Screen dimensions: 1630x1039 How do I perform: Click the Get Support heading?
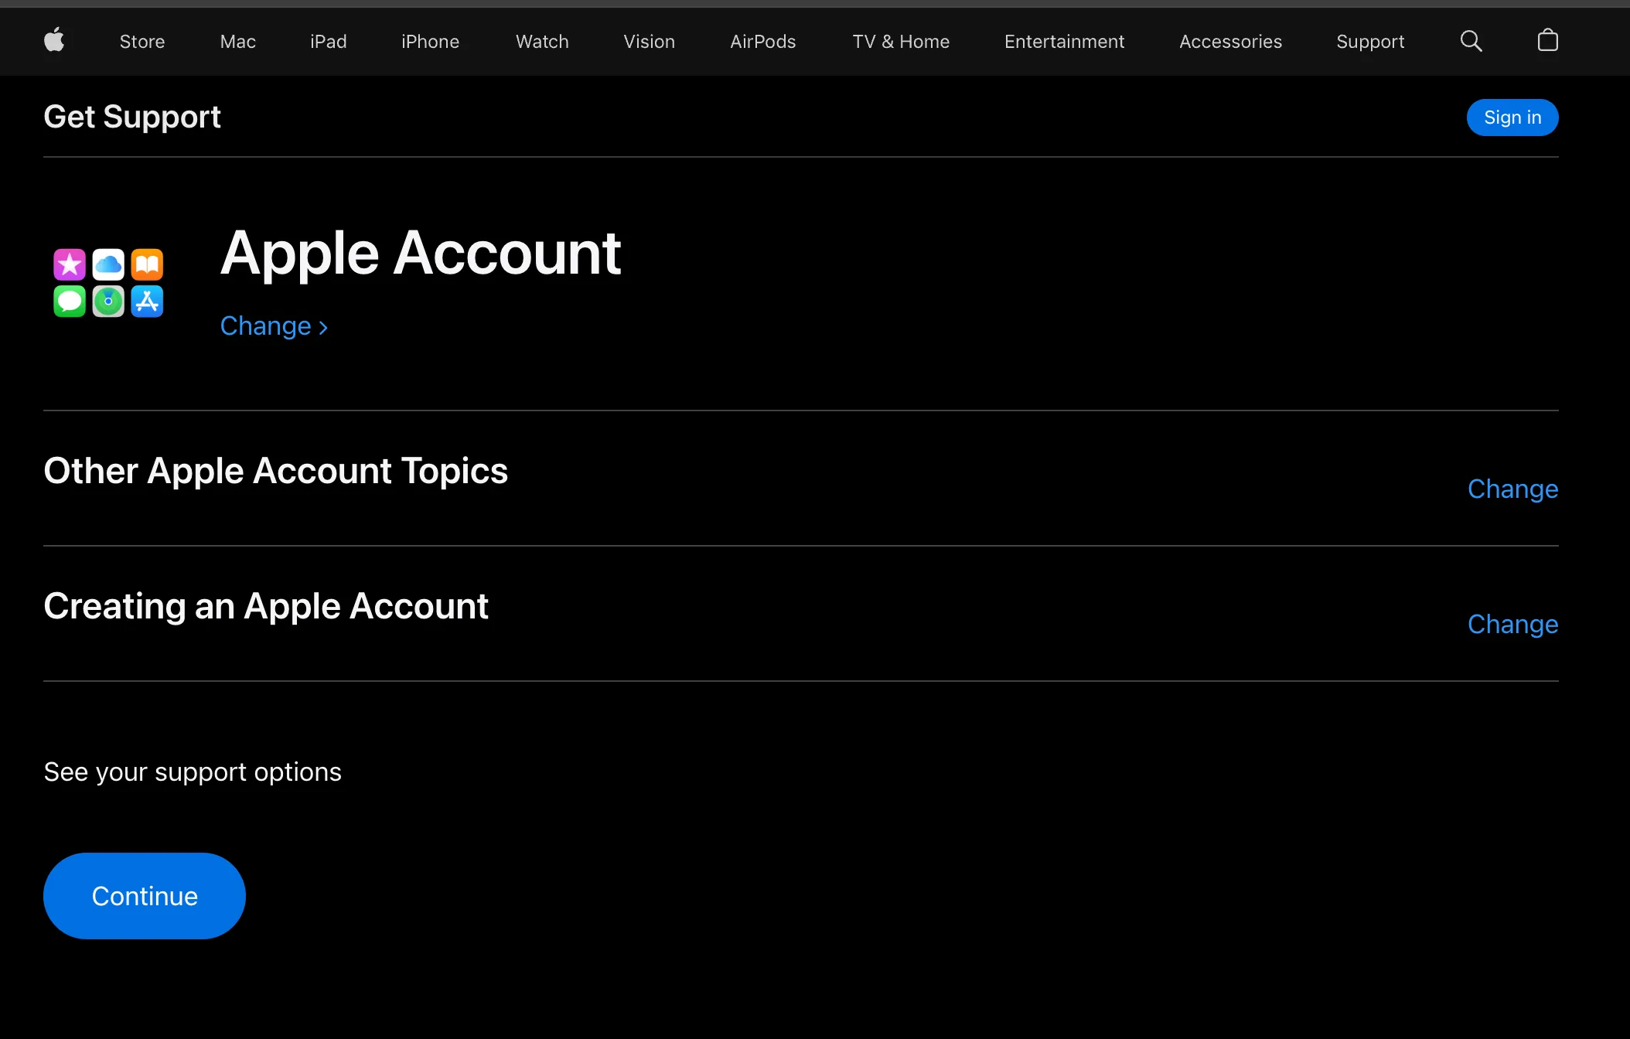[x=132, y=117]
